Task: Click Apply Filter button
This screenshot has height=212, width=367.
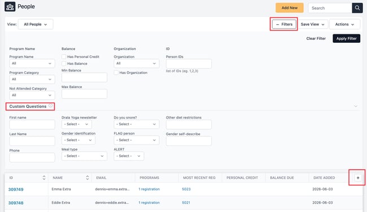Action: [347, 38]
